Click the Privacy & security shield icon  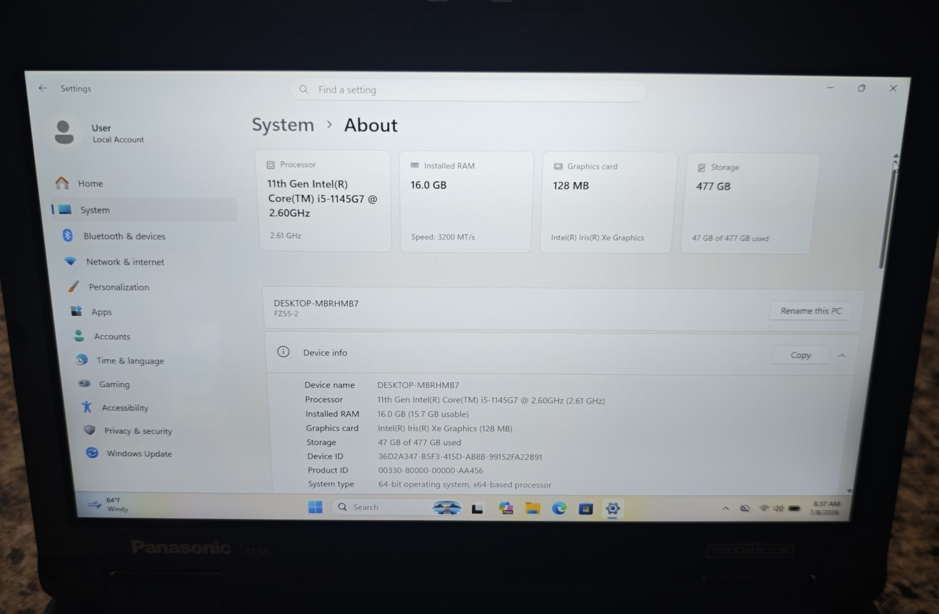coord(90,430)
